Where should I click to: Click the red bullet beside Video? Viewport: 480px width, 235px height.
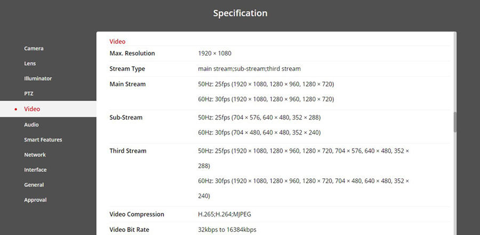point(16,109)
